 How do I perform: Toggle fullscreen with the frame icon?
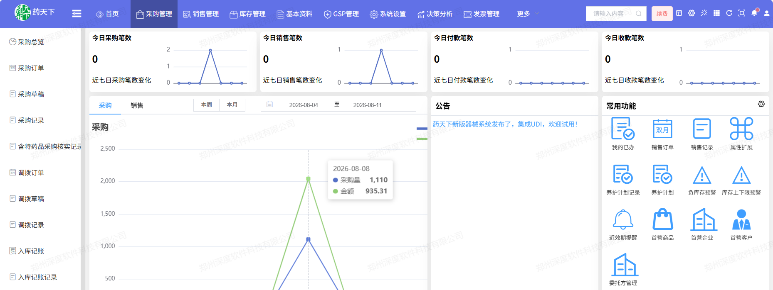(741, 13)
